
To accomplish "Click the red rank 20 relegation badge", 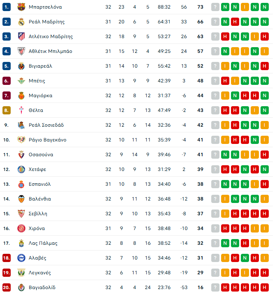I will point(7,287).
